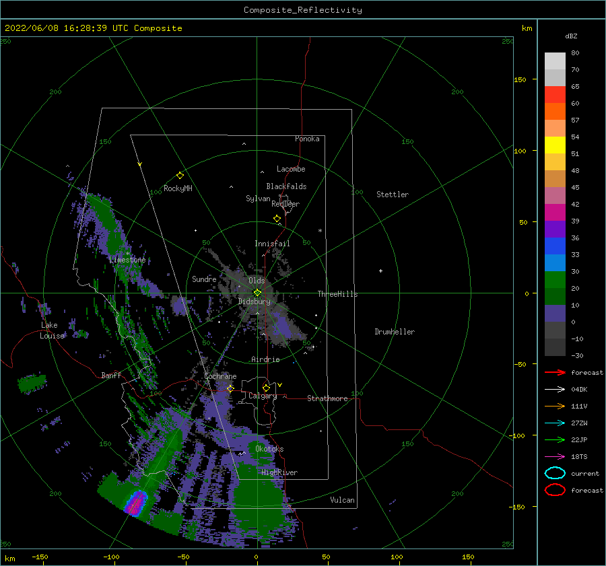Click the 04DK legend label
The image size is (606, 566).
(579, 390)
